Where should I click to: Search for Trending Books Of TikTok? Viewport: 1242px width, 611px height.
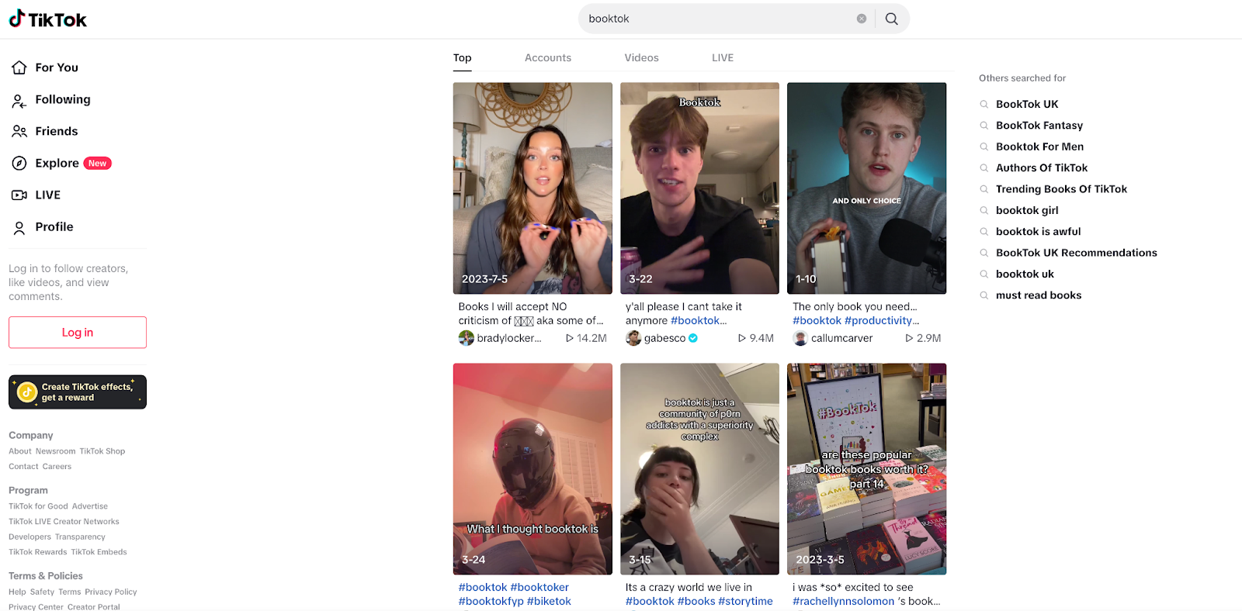pyautogui.click(x=1061, y=189)
